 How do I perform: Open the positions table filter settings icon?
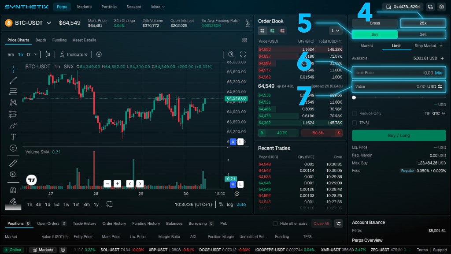click(339, 224)
